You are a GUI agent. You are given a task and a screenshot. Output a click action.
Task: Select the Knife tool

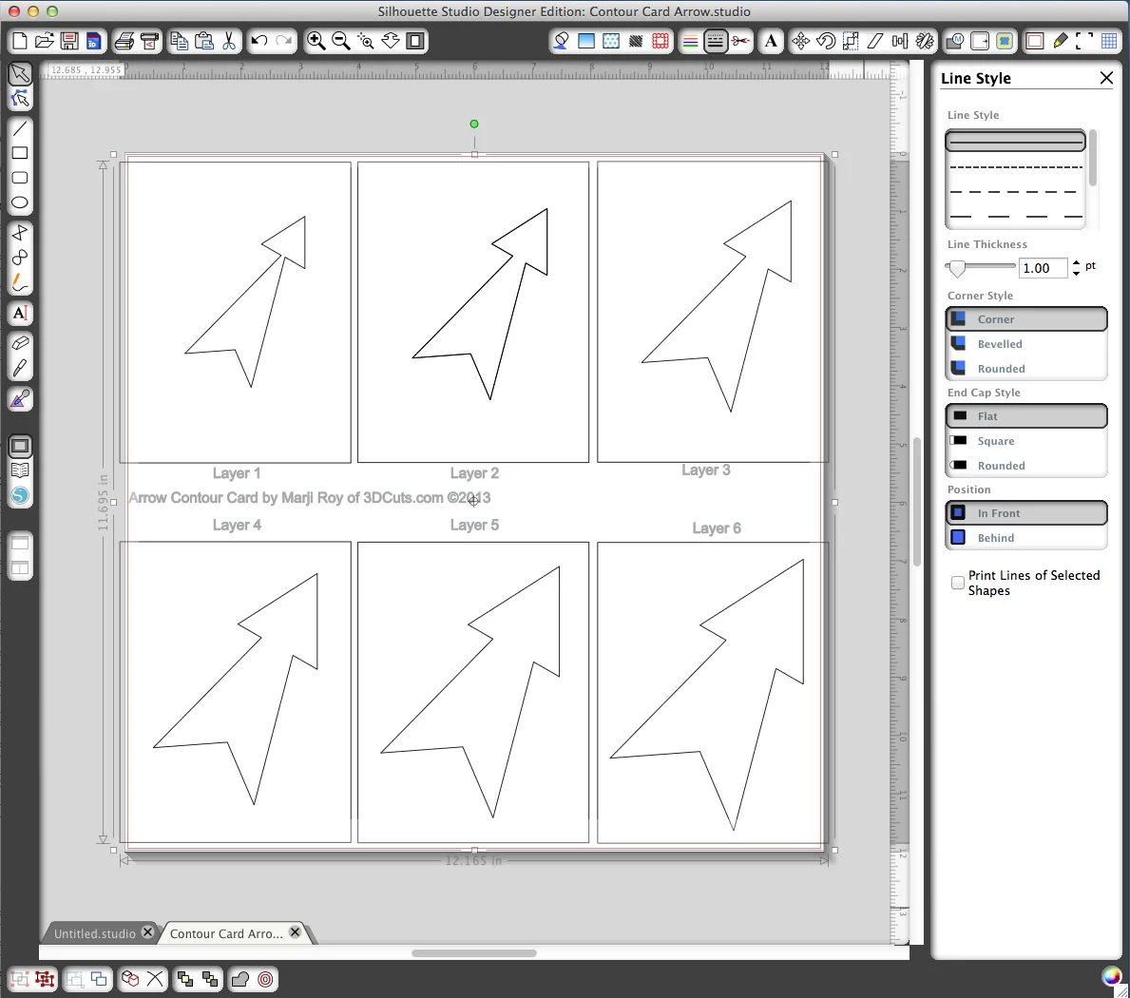pyautogui.click(x=19, y=368)
